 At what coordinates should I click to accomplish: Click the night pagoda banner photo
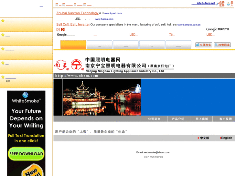click(102, 97)
